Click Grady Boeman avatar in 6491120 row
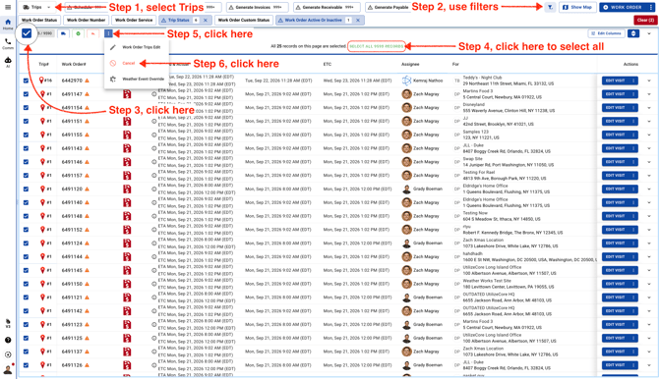This screenshot has width=659, height=379. coord(406,189)
